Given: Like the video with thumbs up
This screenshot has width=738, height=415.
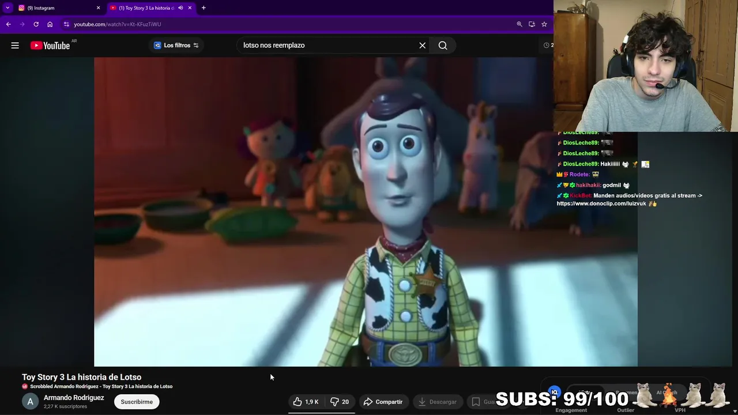Looking at the screenshot, I should pyautogui.click(x=306, y=402).
